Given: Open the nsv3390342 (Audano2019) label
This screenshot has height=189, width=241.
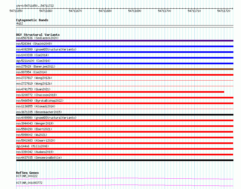Looking at the screenshot, I should pyautogui.click(x=35, y=152).
